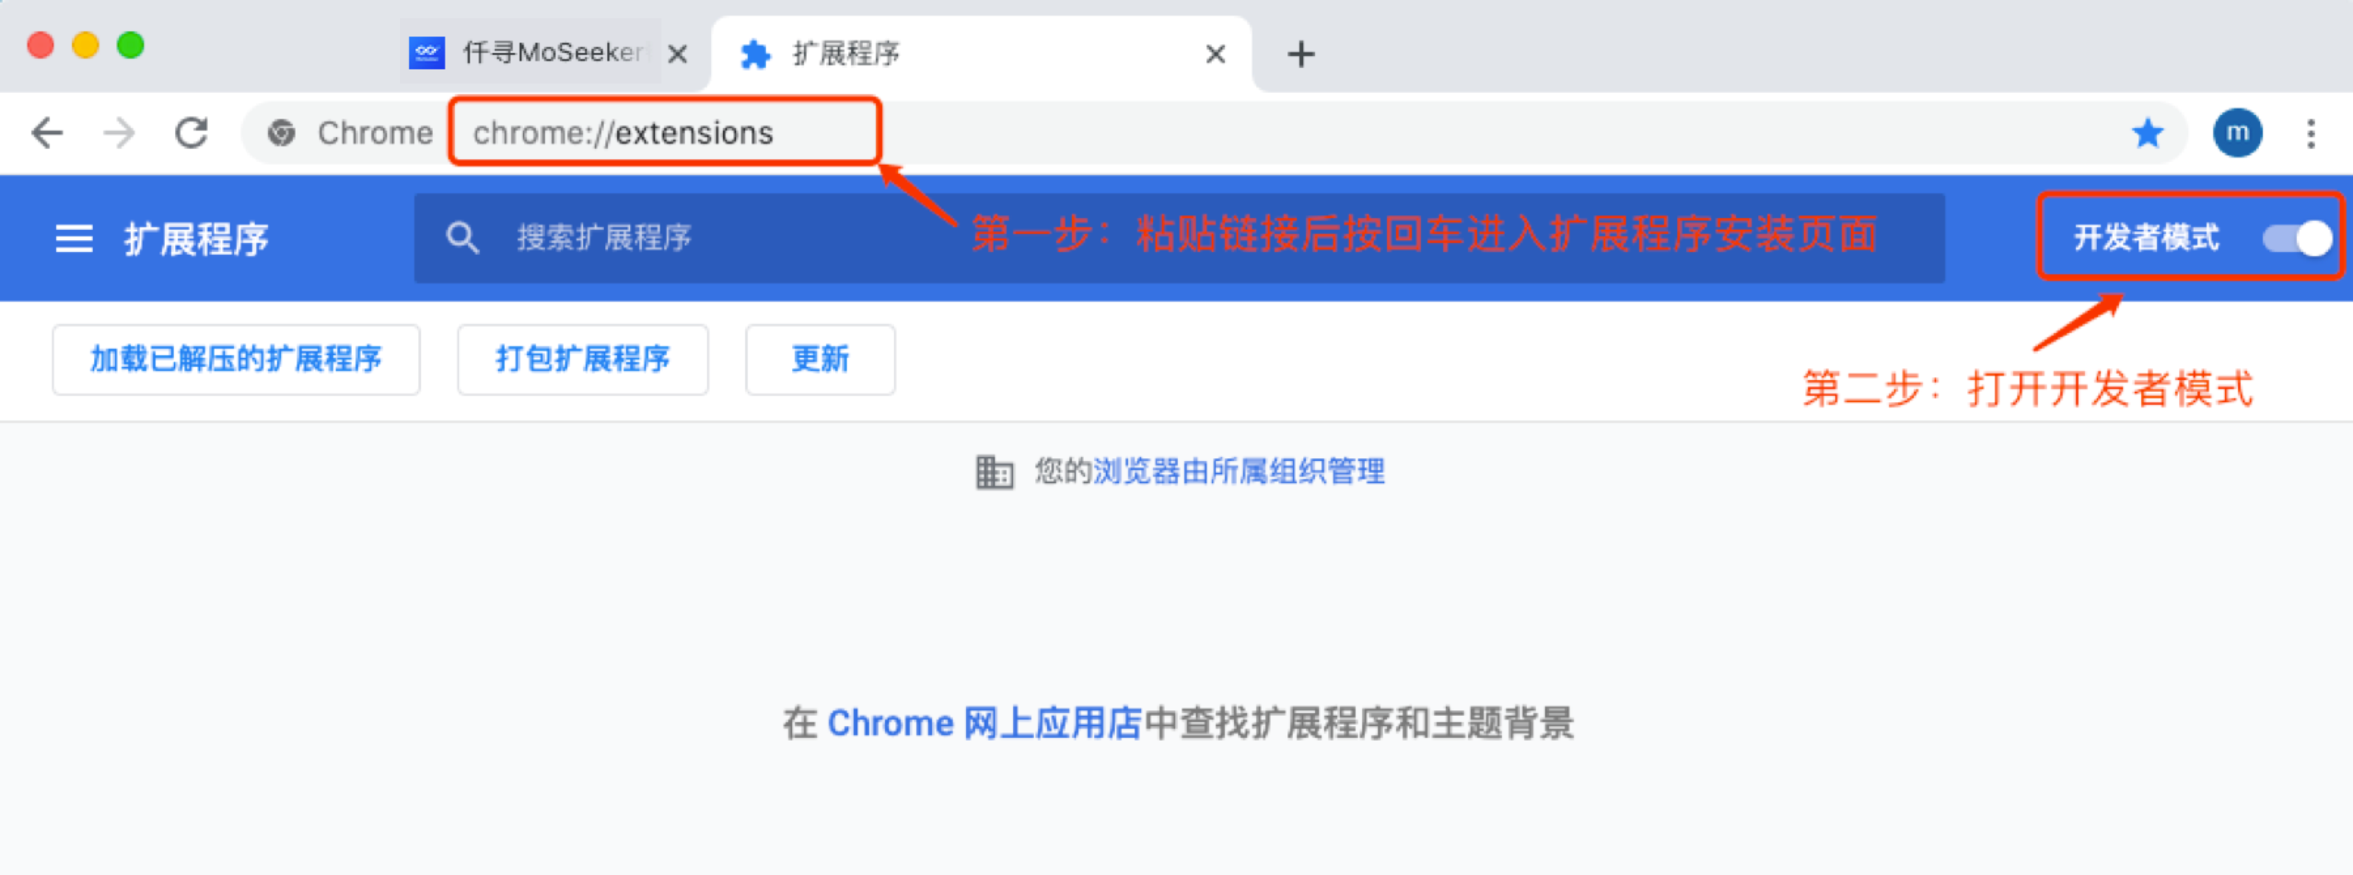Click the 打包扩展程序 button

[x=583, y=360]
